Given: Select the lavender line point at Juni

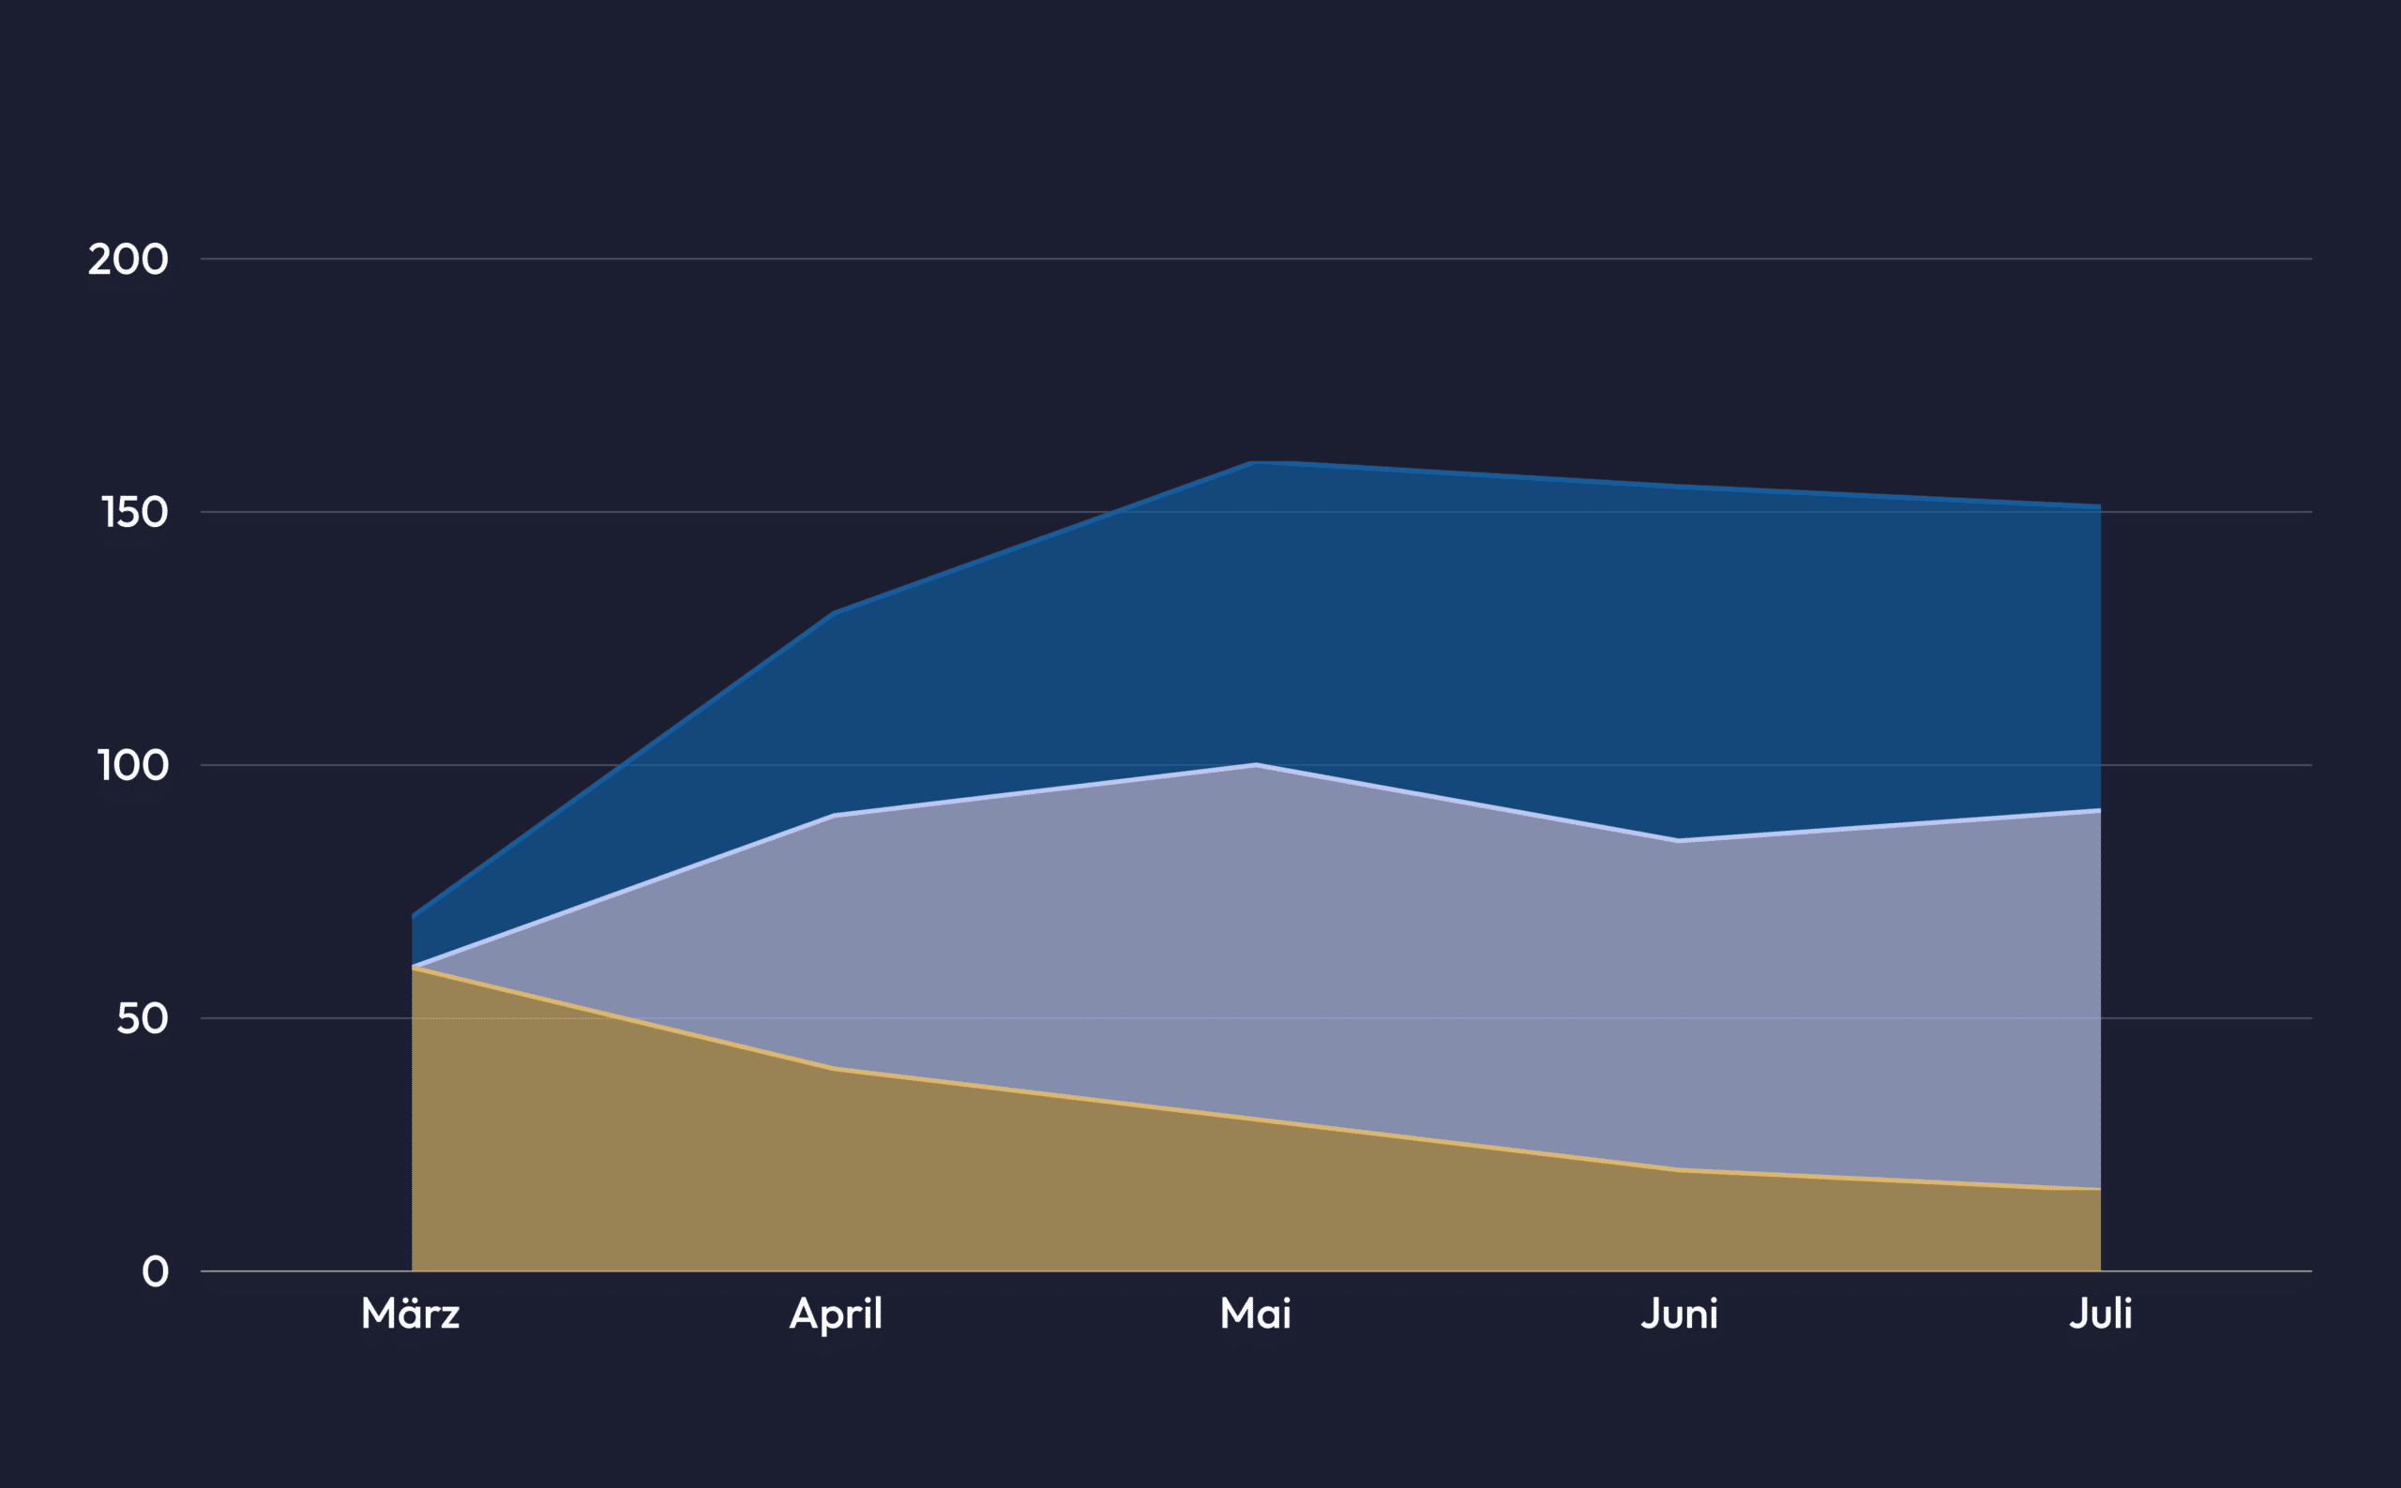Looking at the screenshot, I should (x=1679, y=840).
